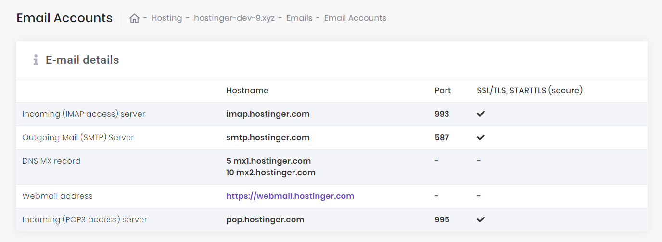The height and width of the screenshot is (242, 662).
Task: Go to hostinger-dev-9.xyz breadcrumb
Action: 234,18
